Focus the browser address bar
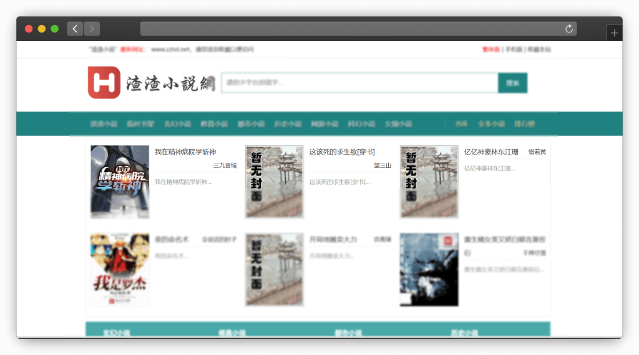 (358, 29)
